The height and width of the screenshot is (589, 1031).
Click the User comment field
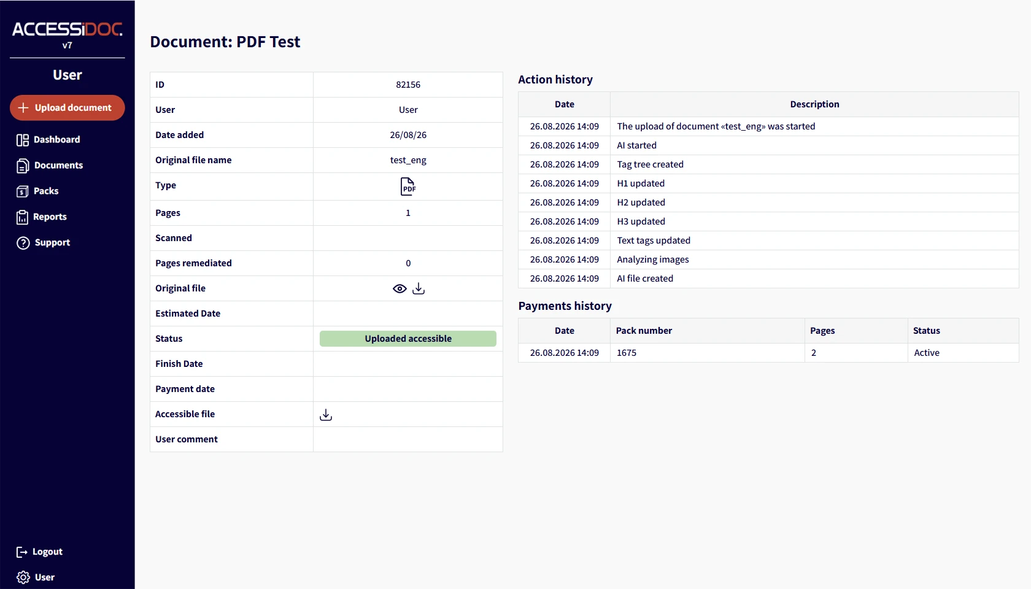(x=408, y=439)
